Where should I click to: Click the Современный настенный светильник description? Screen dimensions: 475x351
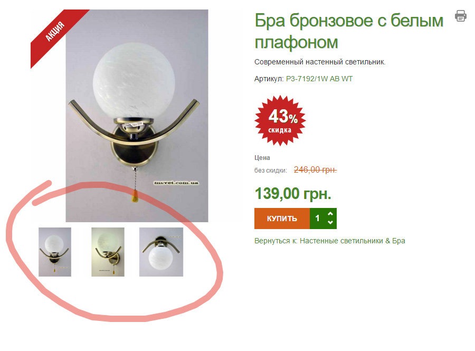pos(320,62)
